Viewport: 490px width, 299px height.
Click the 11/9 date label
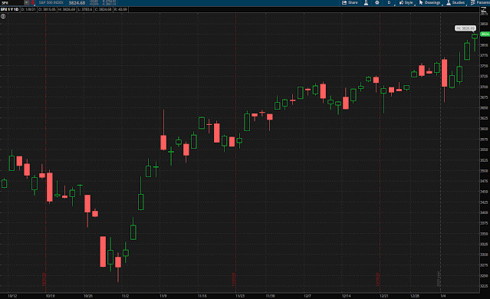tap(163, 296)
